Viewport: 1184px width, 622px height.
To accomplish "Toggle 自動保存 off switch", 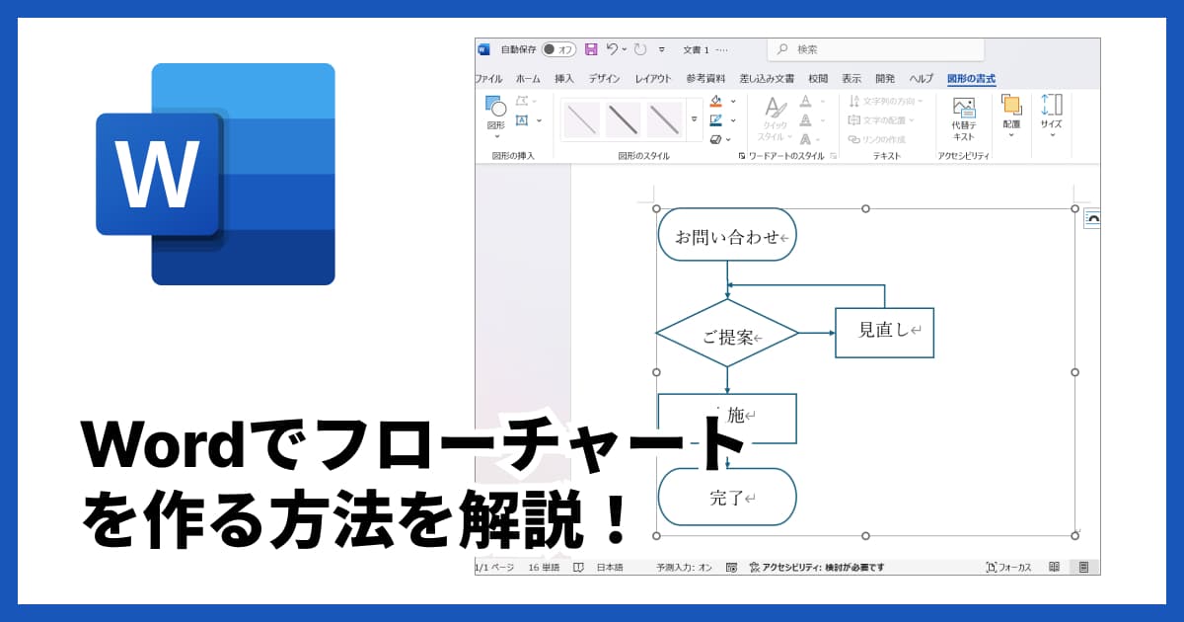I will (558, 48).
